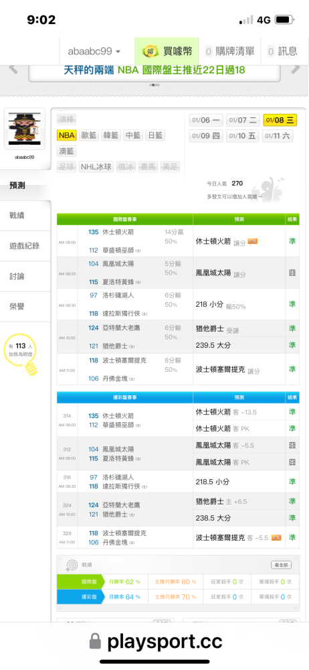Pick the 01/06 一 date button

point(206,120)
